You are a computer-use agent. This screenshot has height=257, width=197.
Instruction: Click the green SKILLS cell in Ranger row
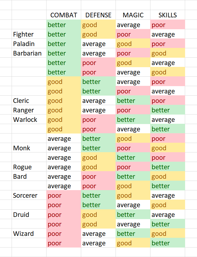click(168, 110)
